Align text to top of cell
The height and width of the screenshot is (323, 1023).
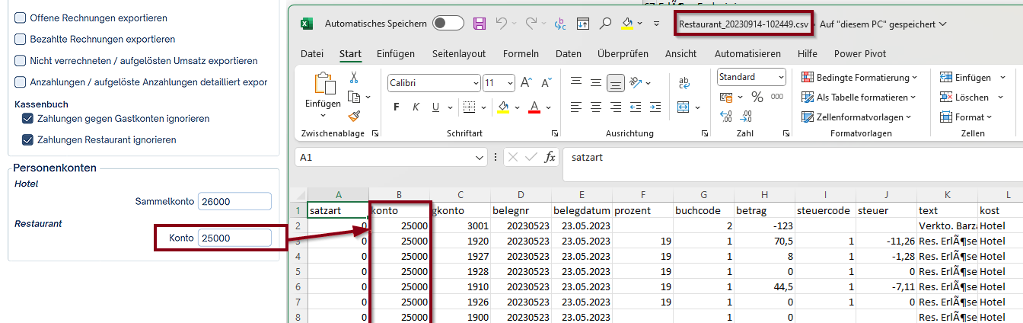576,82
